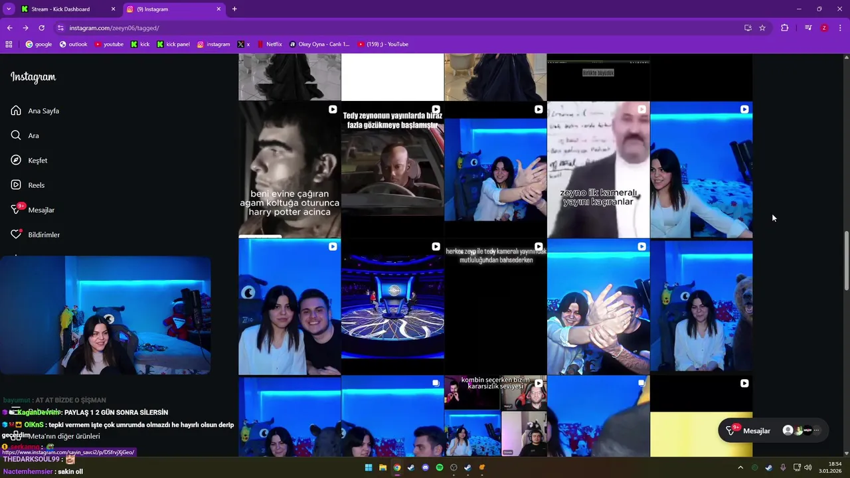Image resolution: width=850 pixels, height=478 pixels.
Task: Open the Ara search icon in sidebar
Action: (16, 135)
